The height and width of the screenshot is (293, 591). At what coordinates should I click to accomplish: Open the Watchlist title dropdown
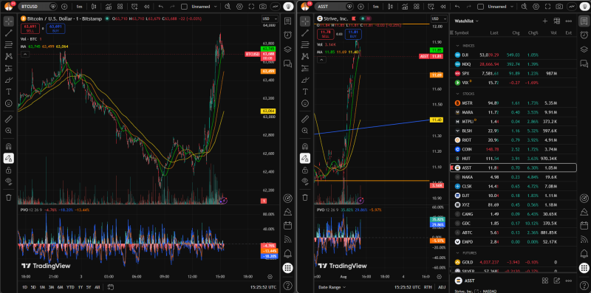click(x=467, y=21)
